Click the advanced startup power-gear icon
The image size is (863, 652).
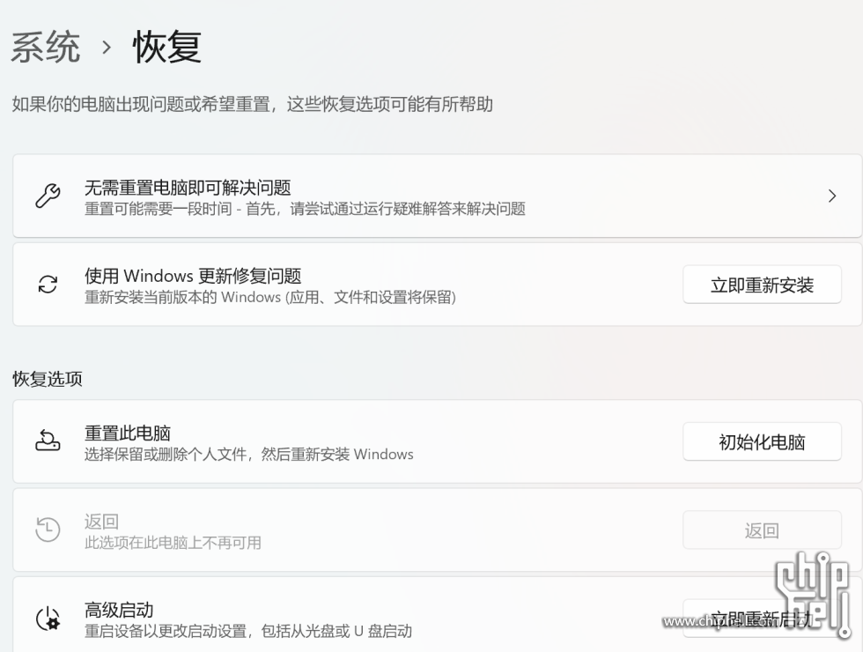48,619
